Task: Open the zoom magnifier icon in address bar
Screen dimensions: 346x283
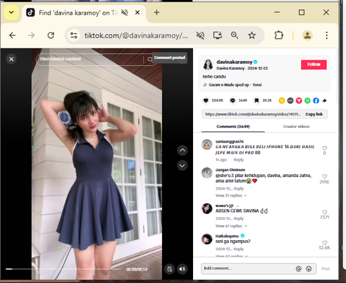Action: tap(235, 35)
